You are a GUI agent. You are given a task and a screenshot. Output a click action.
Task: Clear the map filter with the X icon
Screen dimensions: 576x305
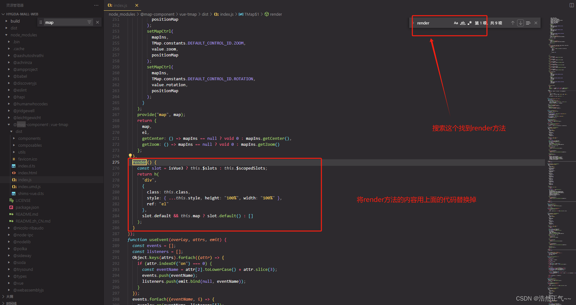click(98, 22)
